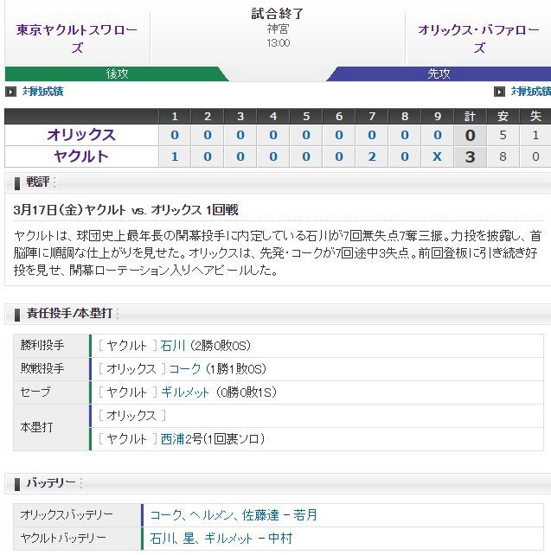551x555 pixels.
Task: Click オリックス row label in scoreboard
Action: pos(81,135)
